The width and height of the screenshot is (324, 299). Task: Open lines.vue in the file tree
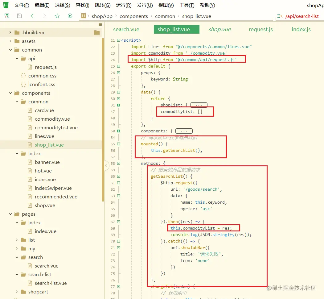coord(44,136)
